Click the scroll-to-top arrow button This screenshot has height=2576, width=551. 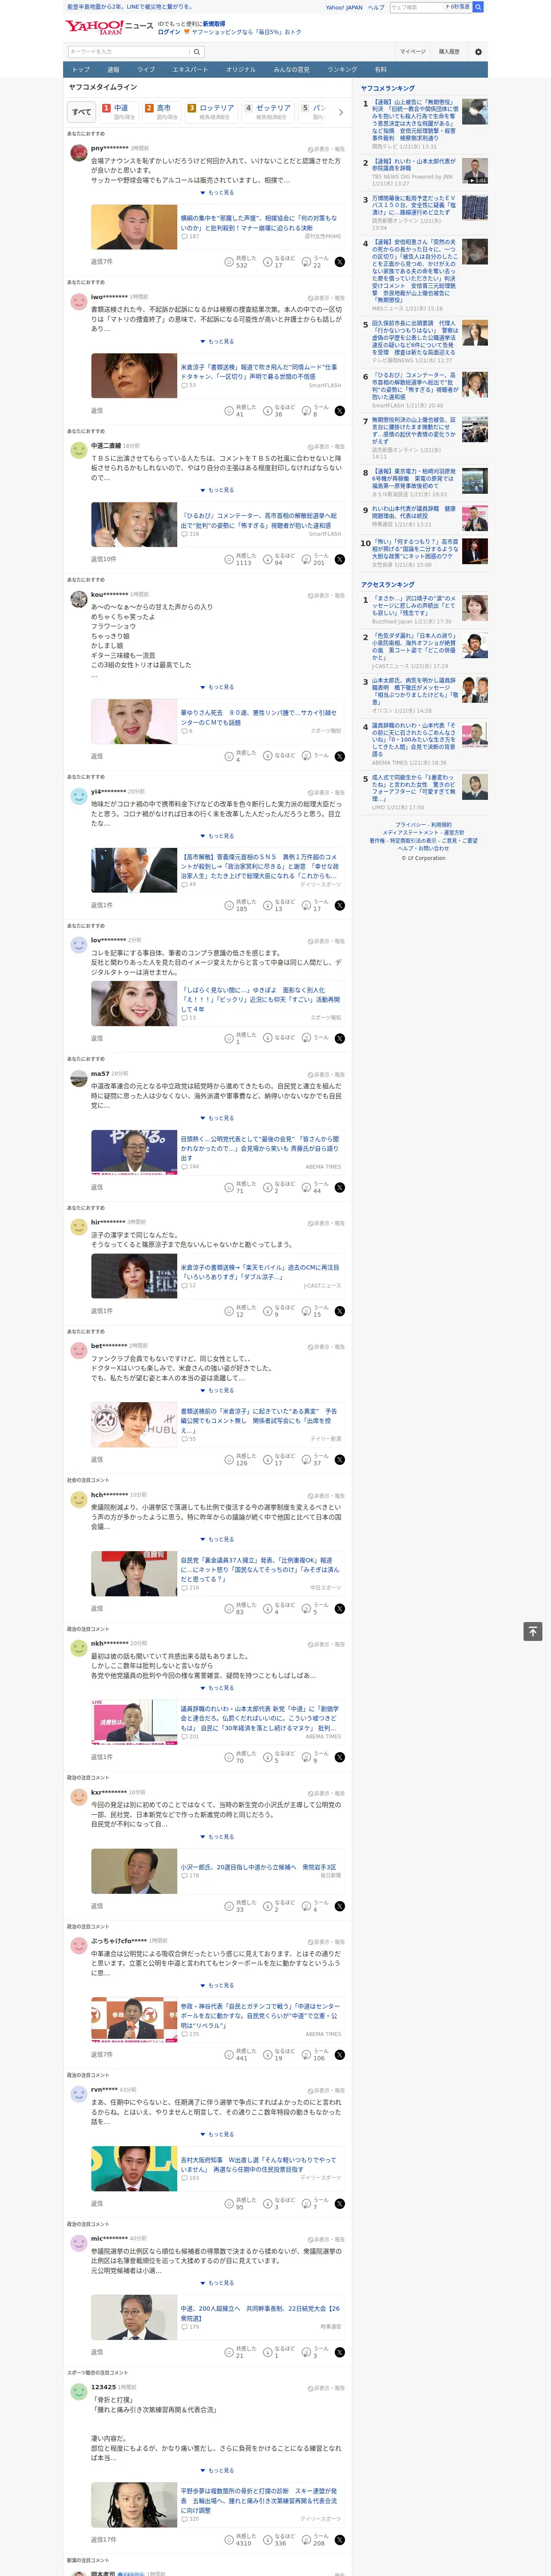(x=533, y=1631)
